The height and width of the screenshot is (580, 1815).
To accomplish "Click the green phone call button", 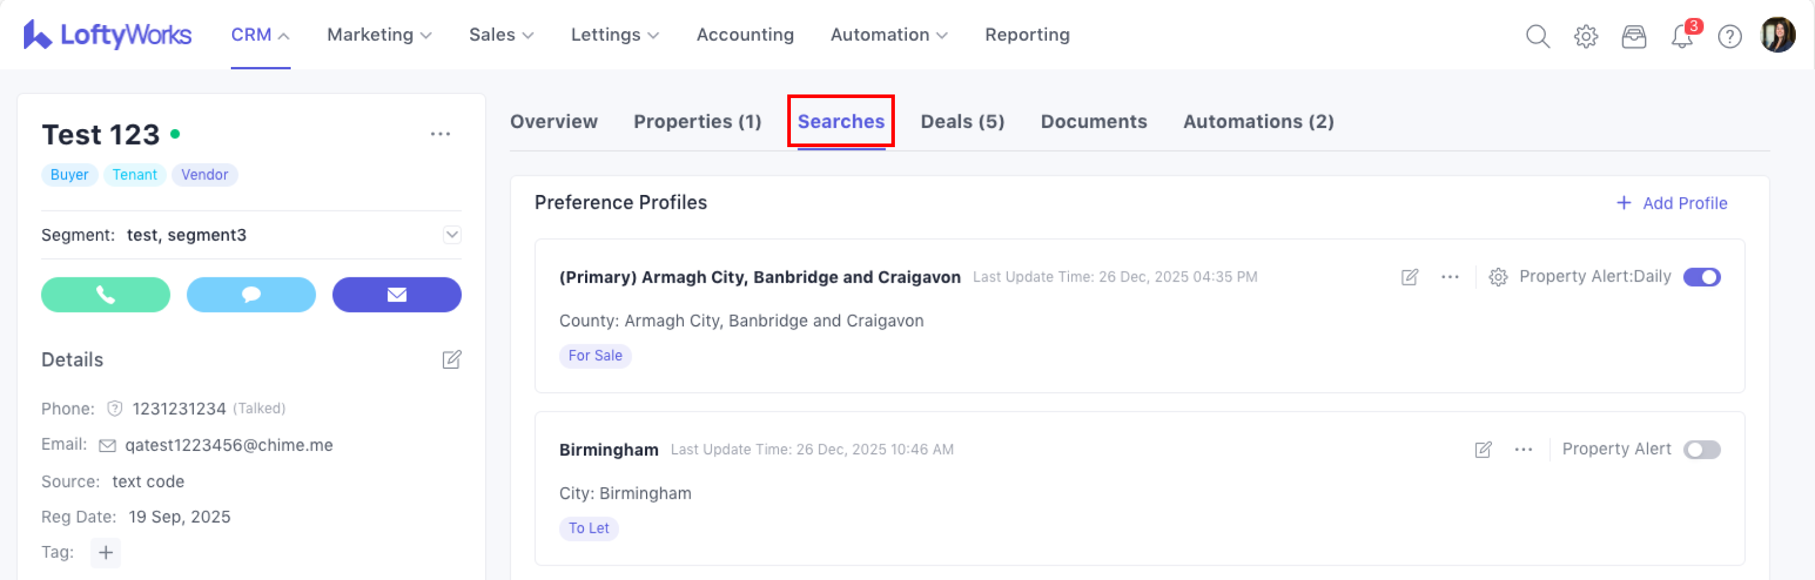I will click(x=105, y=294).
